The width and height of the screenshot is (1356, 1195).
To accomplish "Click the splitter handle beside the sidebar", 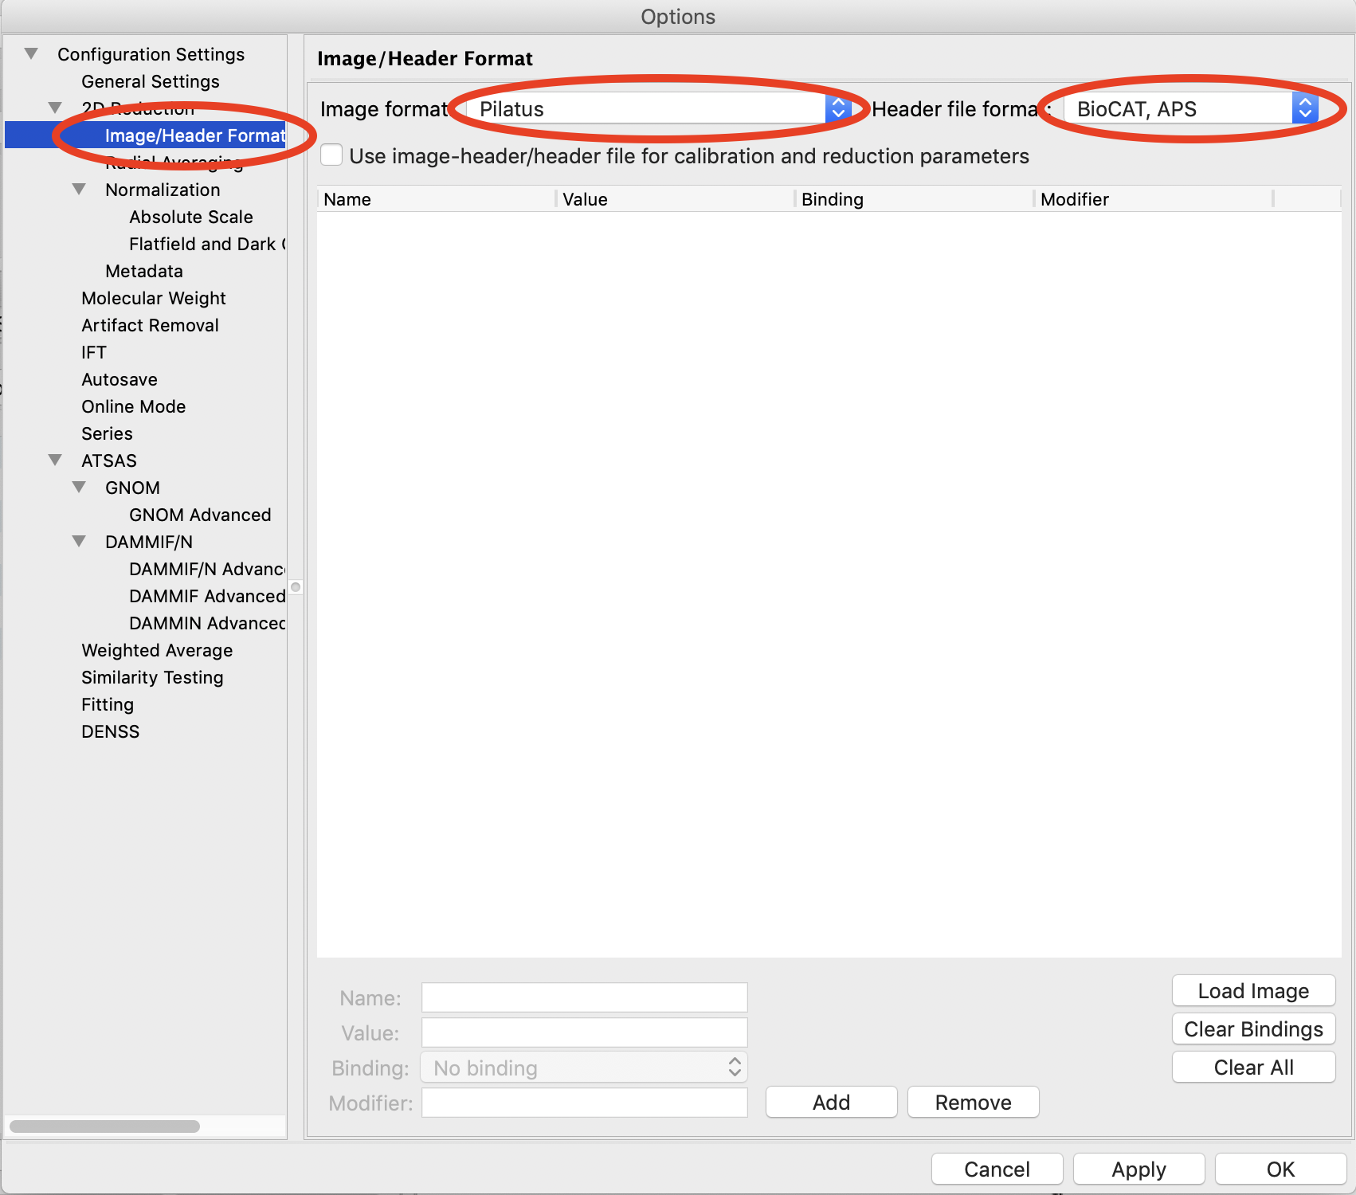I will [x=296, y=587].
